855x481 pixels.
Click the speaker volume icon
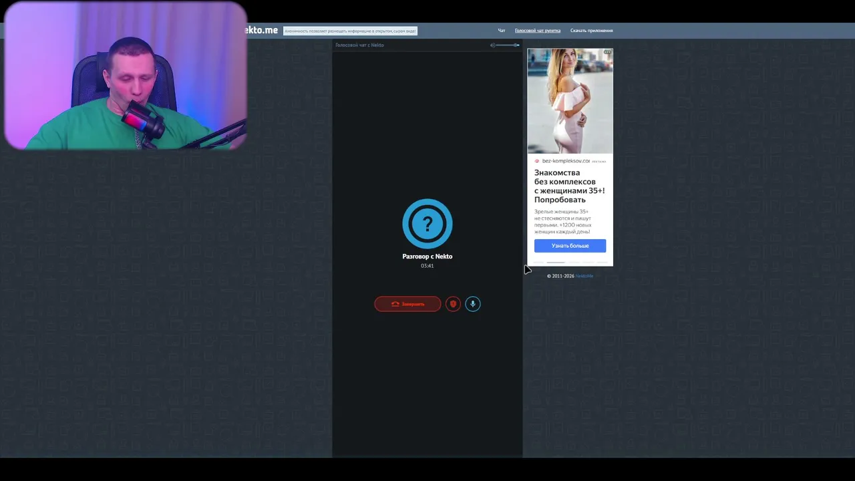tap(492, 45)
